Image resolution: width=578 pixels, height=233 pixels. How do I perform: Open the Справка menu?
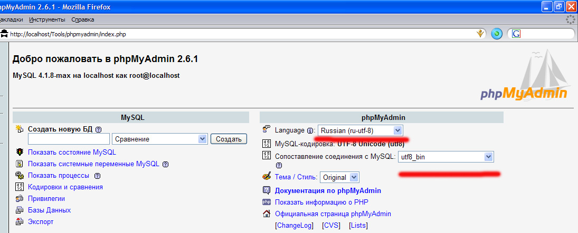tap(82, 19)
